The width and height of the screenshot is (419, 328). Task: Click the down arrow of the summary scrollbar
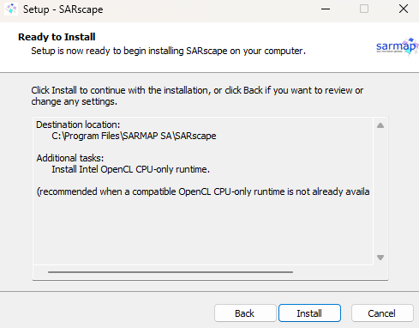click(380, 258)
